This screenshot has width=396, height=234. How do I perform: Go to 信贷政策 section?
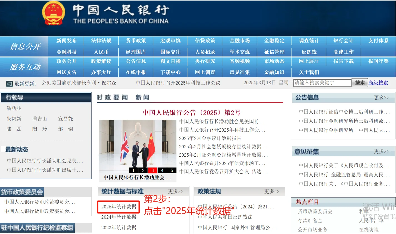pos(205,41)
